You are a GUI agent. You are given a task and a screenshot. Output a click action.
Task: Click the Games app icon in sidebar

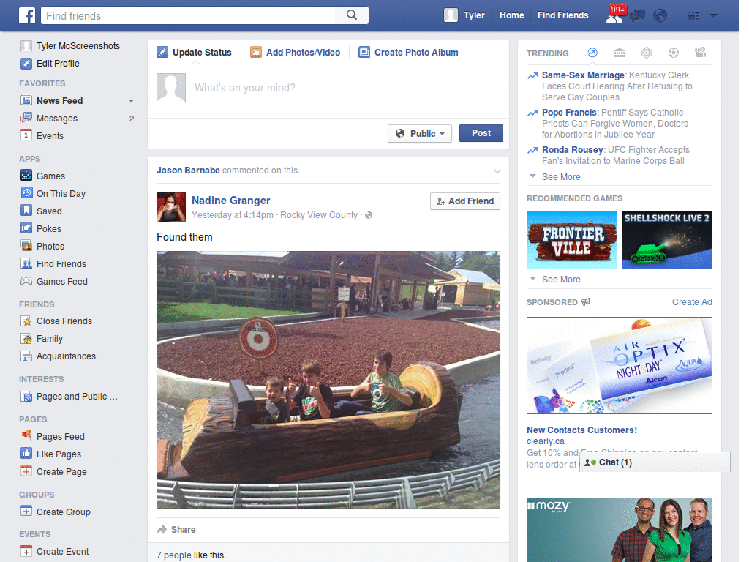(26, 176)
